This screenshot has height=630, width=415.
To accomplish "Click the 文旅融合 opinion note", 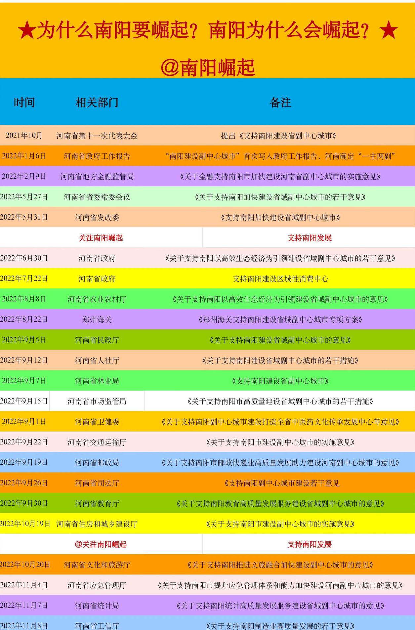I will pos(280,565).
